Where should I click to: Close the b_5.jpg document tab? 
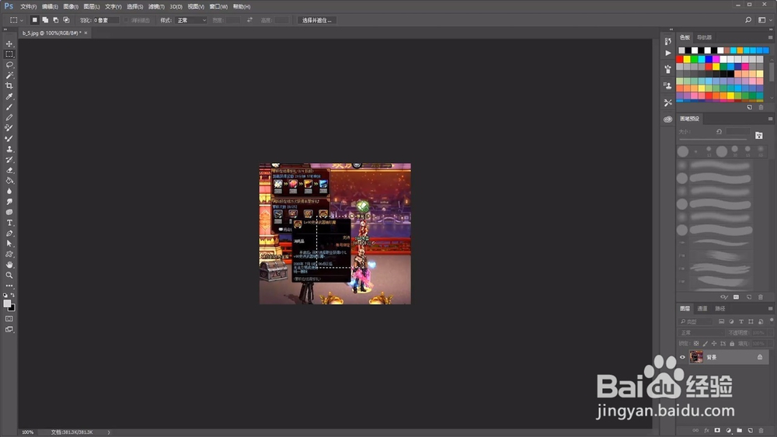point(85,33)
